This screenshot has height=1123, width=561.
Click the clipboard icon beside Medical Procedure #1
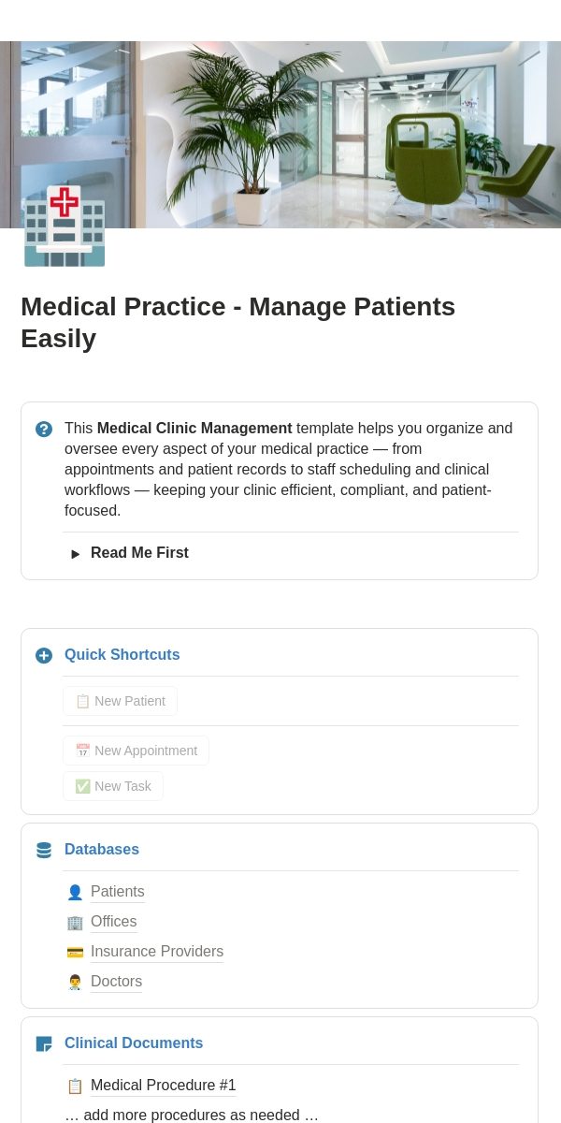(x=75, y=1086)
